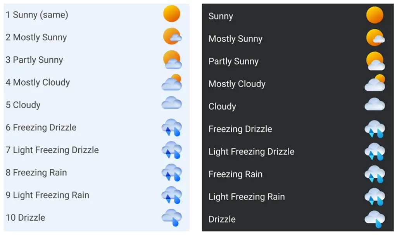
Task: Click "Freezing Rain" text in the dark panel
Action: pos(235,174)
